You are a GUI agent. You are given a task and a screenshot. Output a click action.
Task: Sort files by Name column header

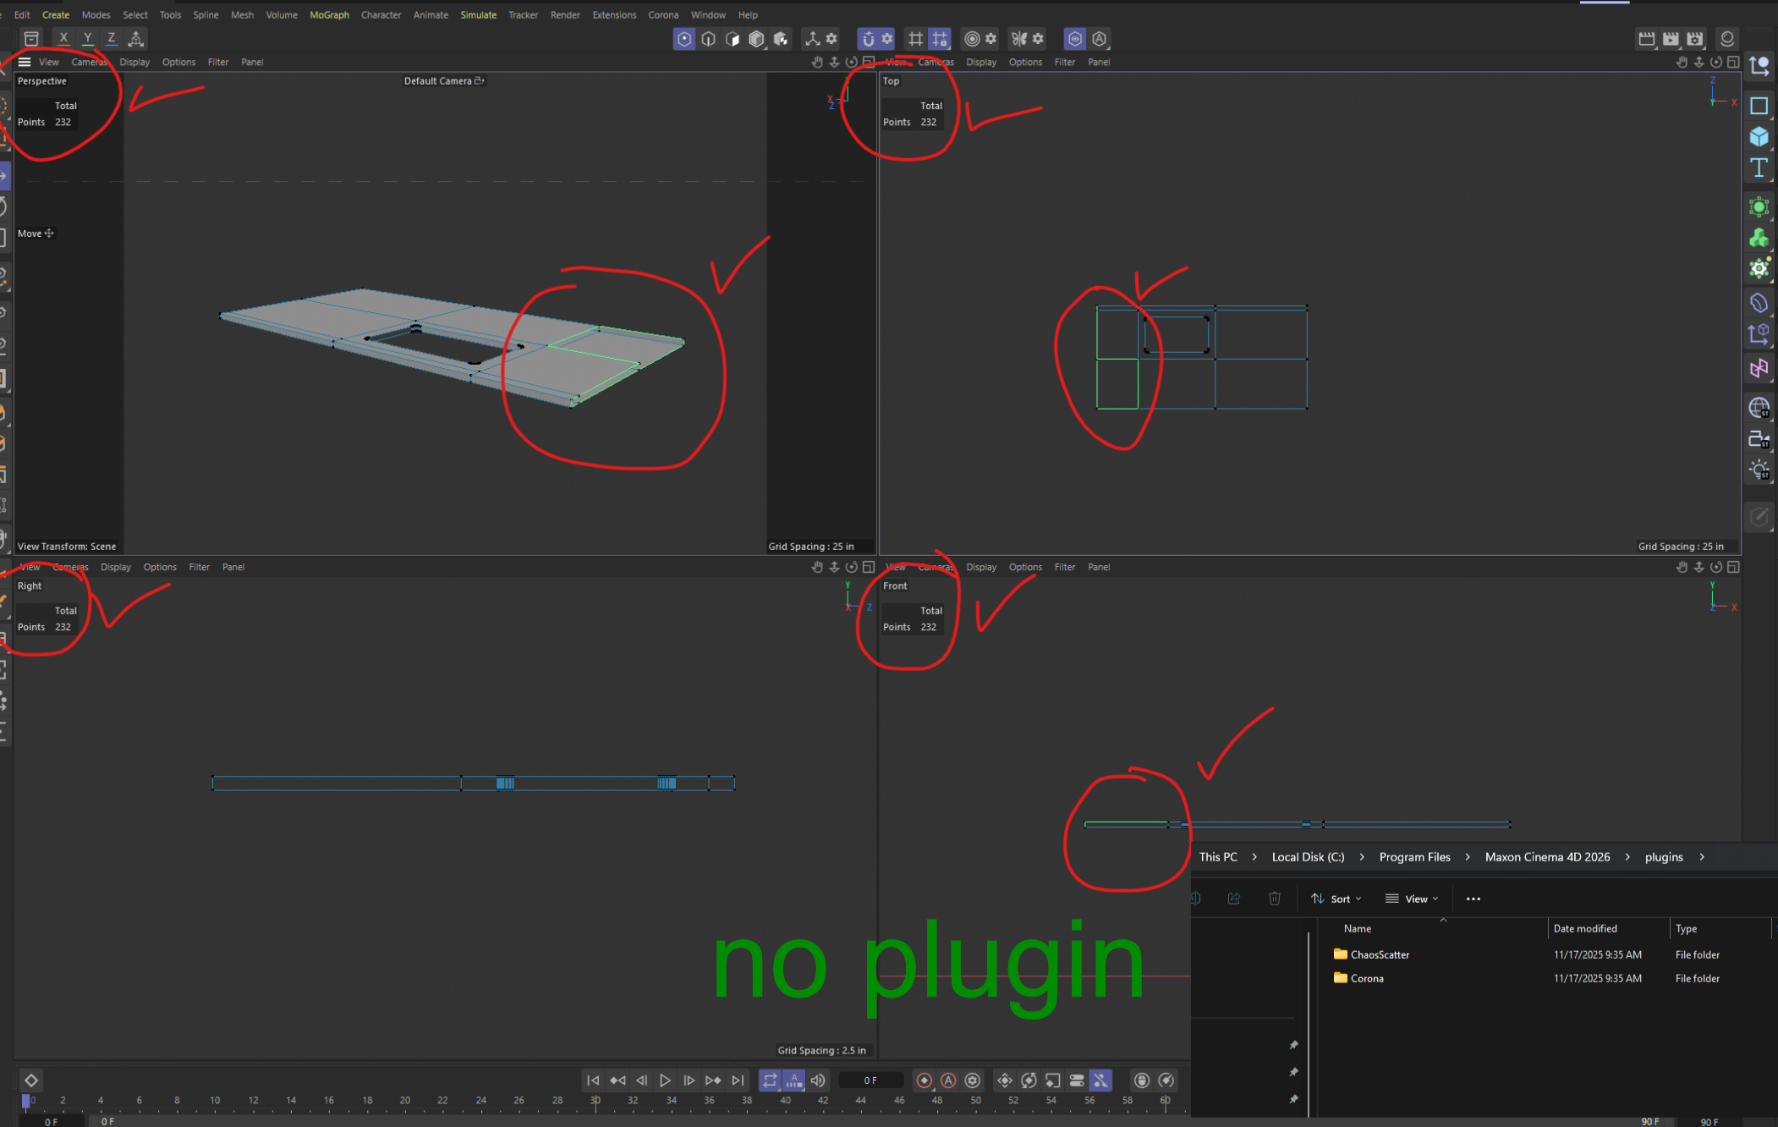coord(1357,928)
